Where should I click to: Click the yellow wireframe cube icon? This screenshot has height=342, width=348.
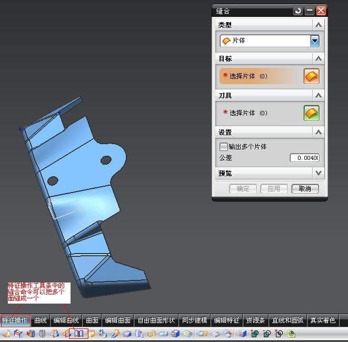click(152, 334)
